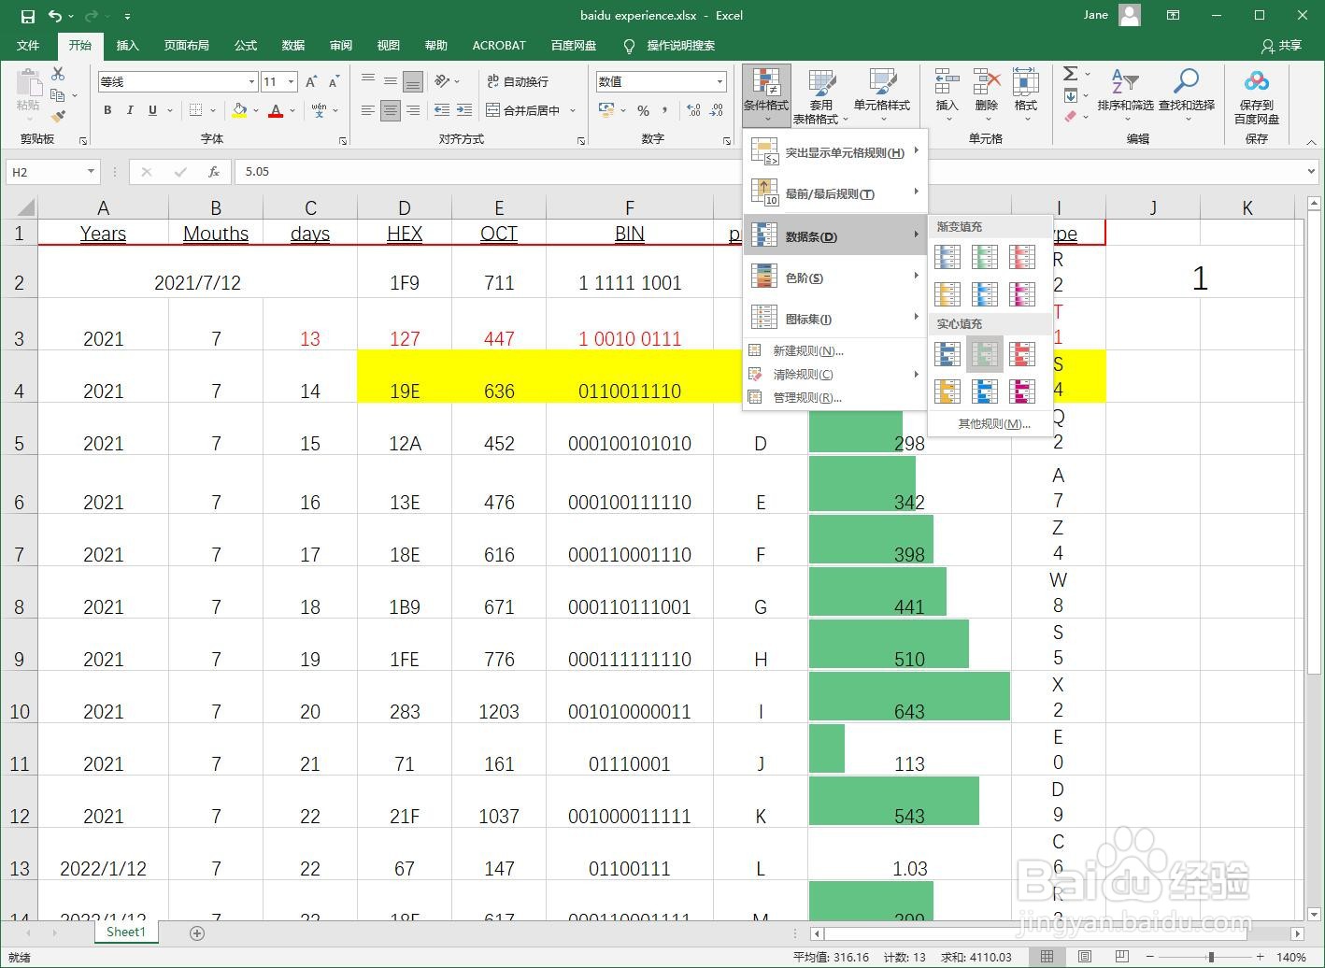Select orange solid fill data bar
The image size is (1325, 968).
[947, 391]
